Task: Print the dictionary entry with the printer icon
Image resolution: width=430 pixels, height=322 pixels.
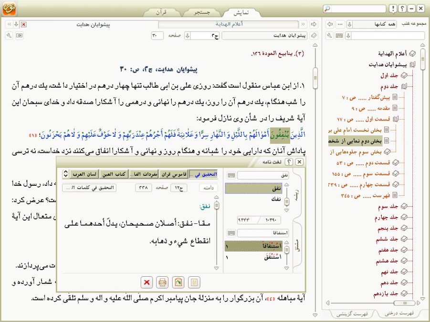Action: [162, 282]
